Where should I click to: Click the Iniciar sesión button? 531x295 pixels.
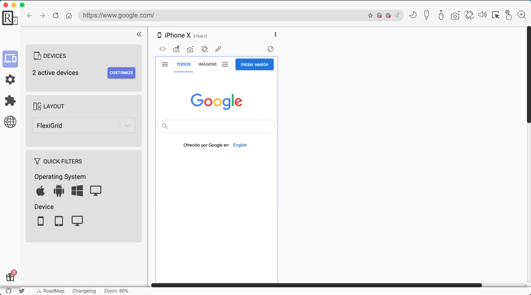click(255, 64)
